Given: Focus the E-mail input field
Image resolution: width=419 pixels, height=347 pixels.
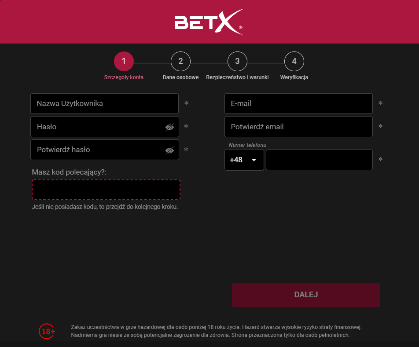Looking at the screenshot, I should point(298,103).
